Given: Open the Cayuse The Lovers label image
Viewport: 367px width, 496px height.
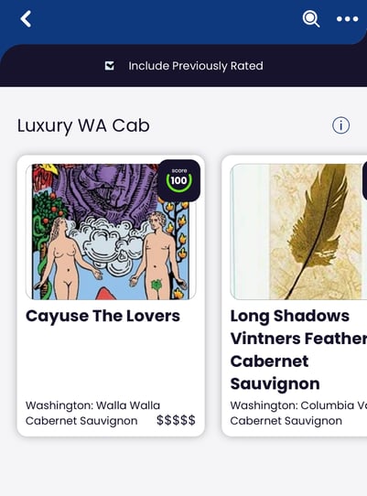Looking at the screenshot, I should coord(111,232).
